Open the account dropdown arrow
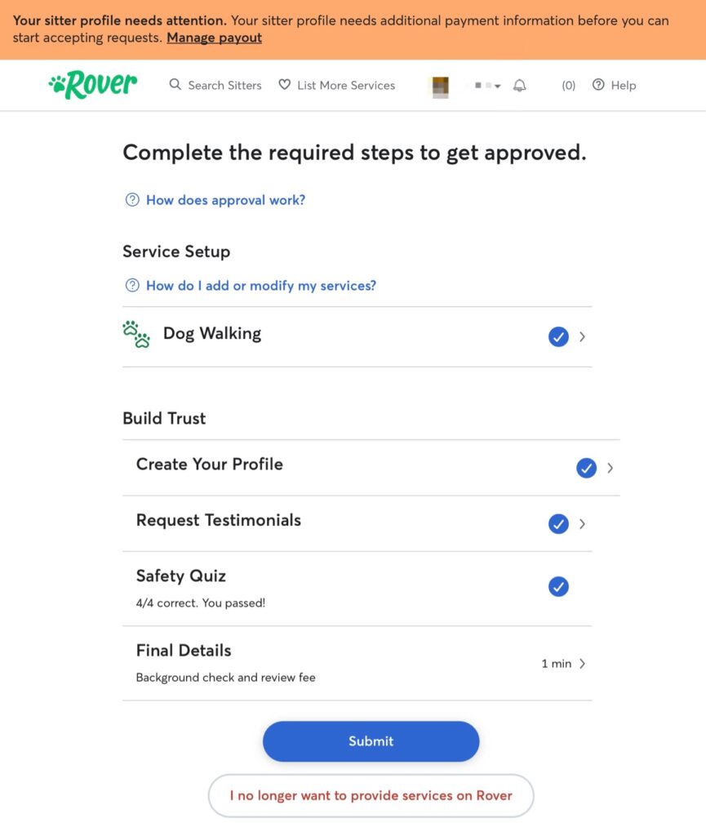 498,87
